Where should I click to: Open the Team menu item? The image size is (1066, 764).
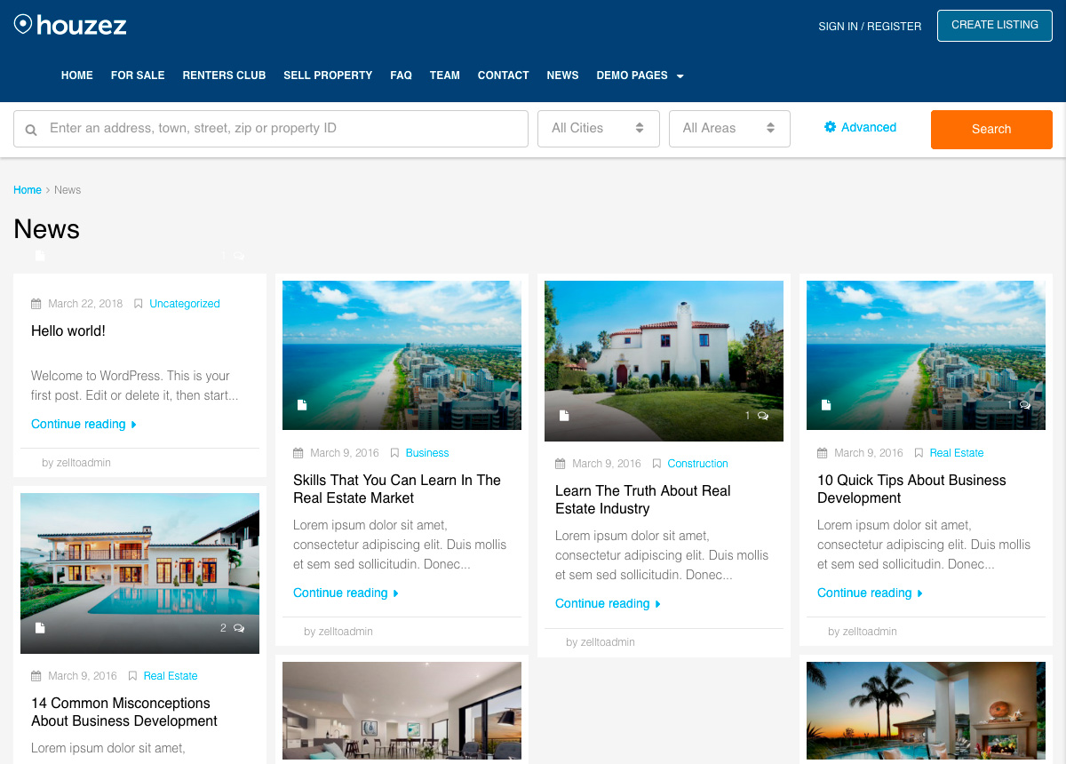click(445, 76)
